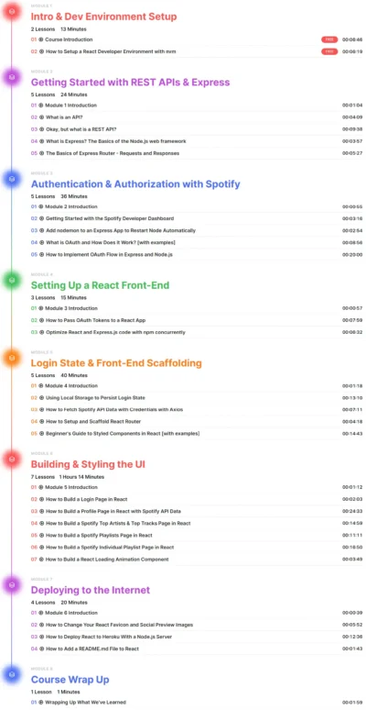
Task: Click 'Deploying to the Internet' module heading
Action: pyautogui.click(x=91, y=590)
